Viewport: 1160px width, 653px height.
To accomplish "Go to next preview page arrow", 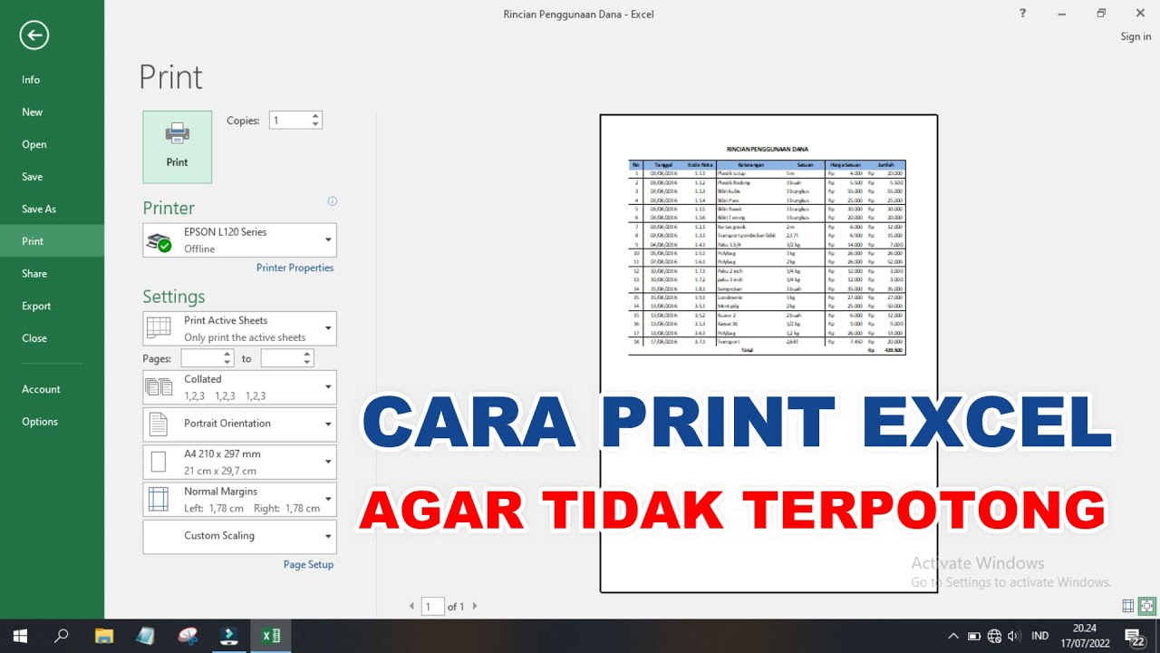I will (475, 606).
